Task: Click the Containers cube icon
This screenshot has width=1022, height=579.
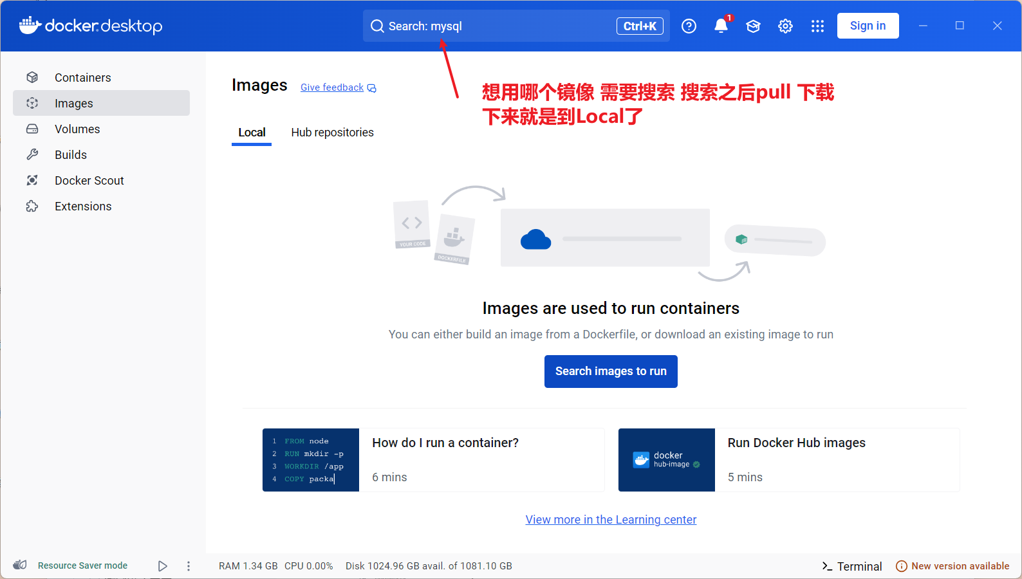Action: coord(32,77)
